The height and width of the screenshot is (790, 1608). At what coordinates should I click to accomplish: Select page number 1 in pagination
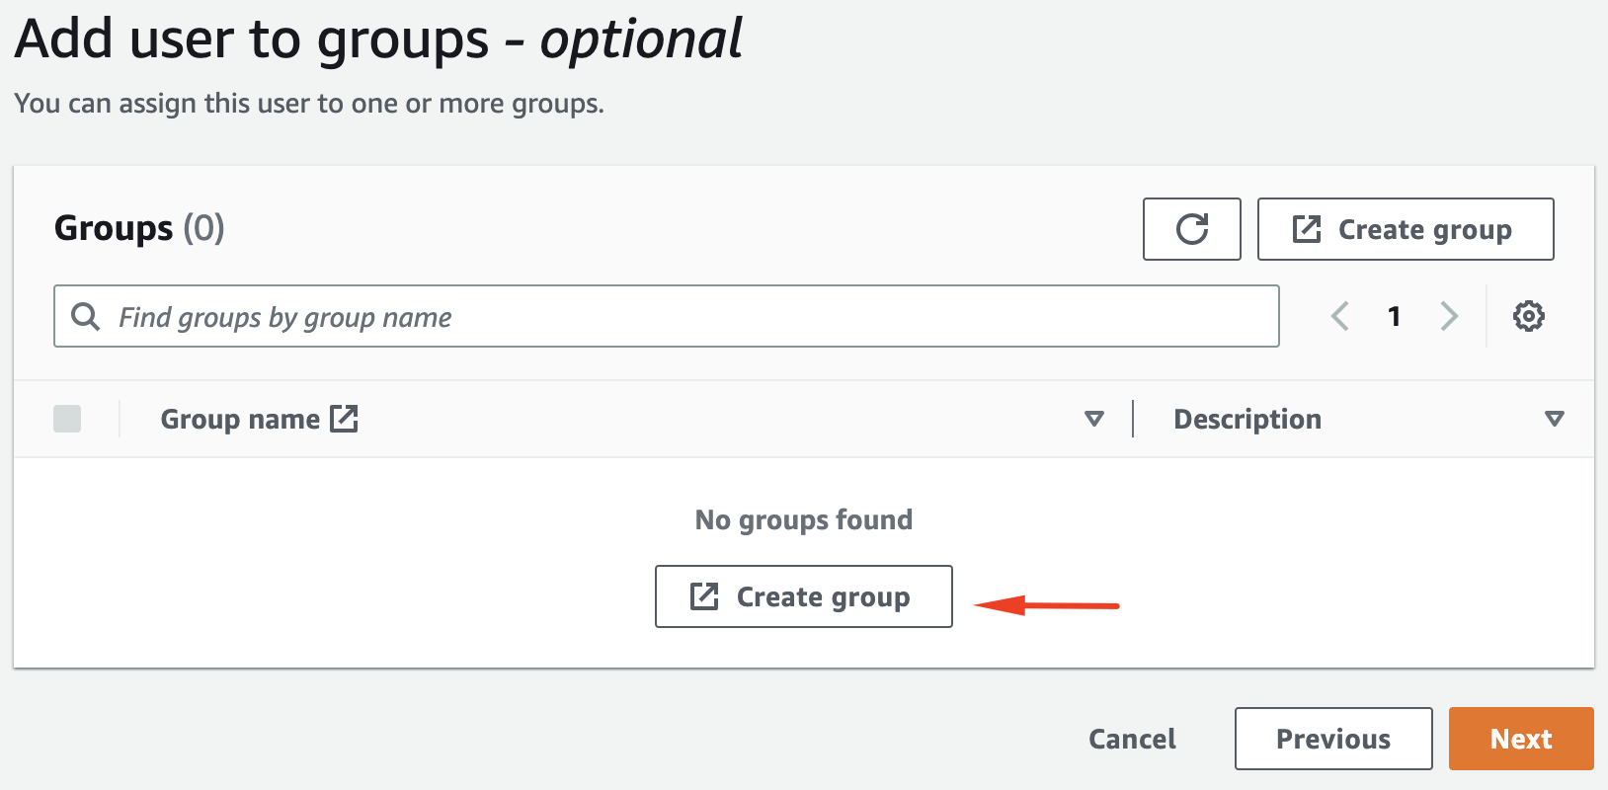[x=1394, y=317]
